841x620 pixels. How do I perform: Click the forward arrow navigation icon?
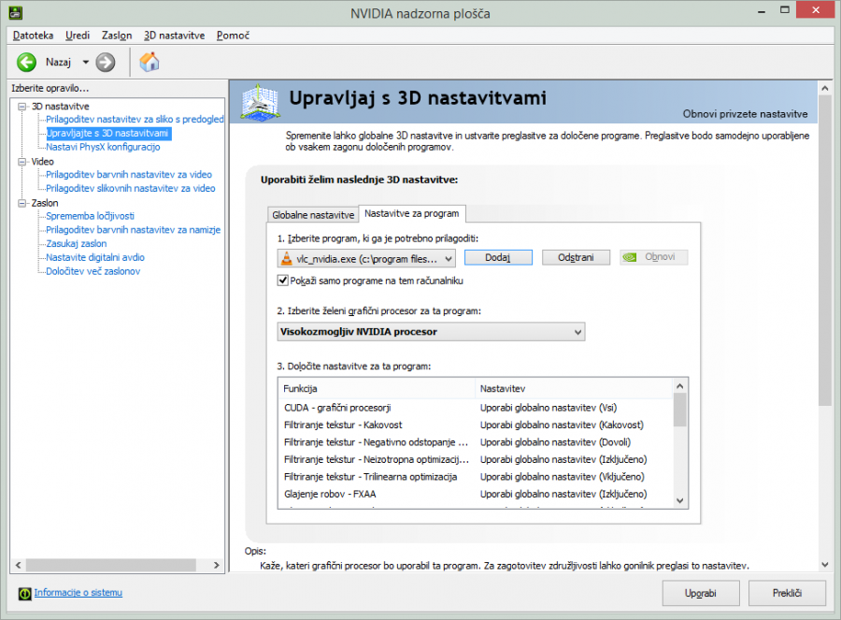pos(106,62)
